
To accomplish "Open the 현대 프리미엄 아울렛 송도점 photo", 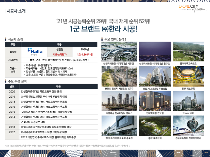I will pyautogui.click(x=116, y=126).
